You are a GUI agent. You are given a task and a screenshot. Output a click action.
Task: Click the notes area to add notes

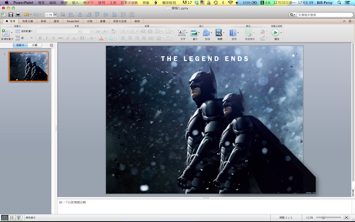tap(204, 206)
